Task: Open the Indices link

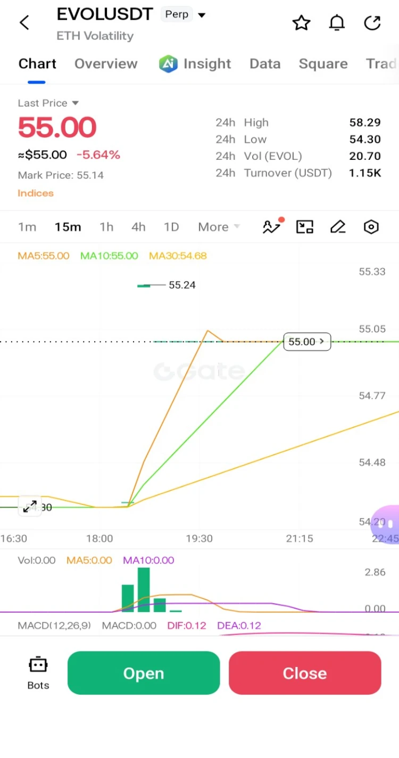Action: [36, 193]
